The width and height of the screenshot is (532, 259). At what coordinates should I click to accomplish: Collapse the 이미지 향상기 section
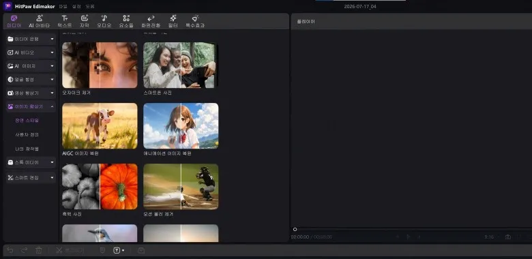[52, 106]
